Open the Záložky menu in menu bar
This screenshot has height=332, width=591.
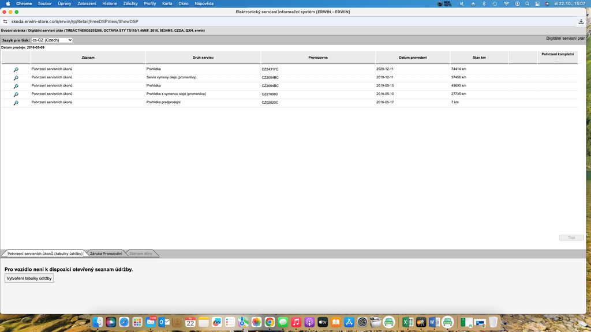click(x=130, y=3)
